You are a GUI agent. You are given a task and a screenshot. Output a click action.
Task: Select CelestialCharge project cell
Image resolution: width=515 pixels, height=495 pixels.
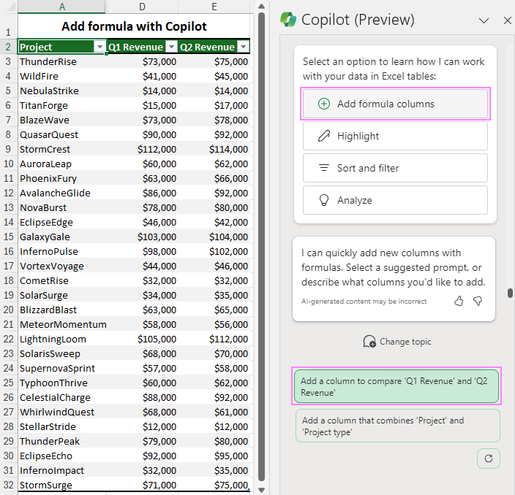(x=62, y=397)
